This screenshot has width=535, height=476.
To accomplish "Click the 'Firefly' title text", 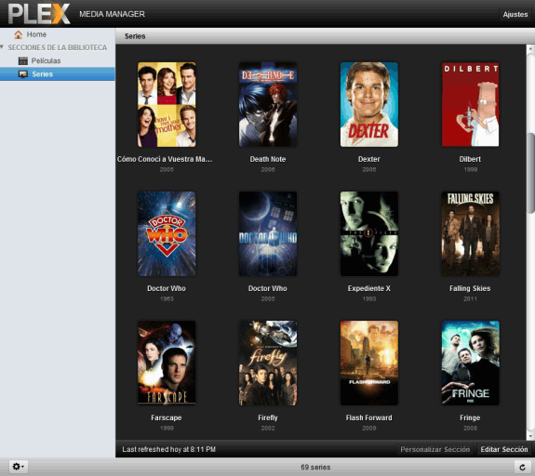I will pyautogui.click(x=268, y=417).
